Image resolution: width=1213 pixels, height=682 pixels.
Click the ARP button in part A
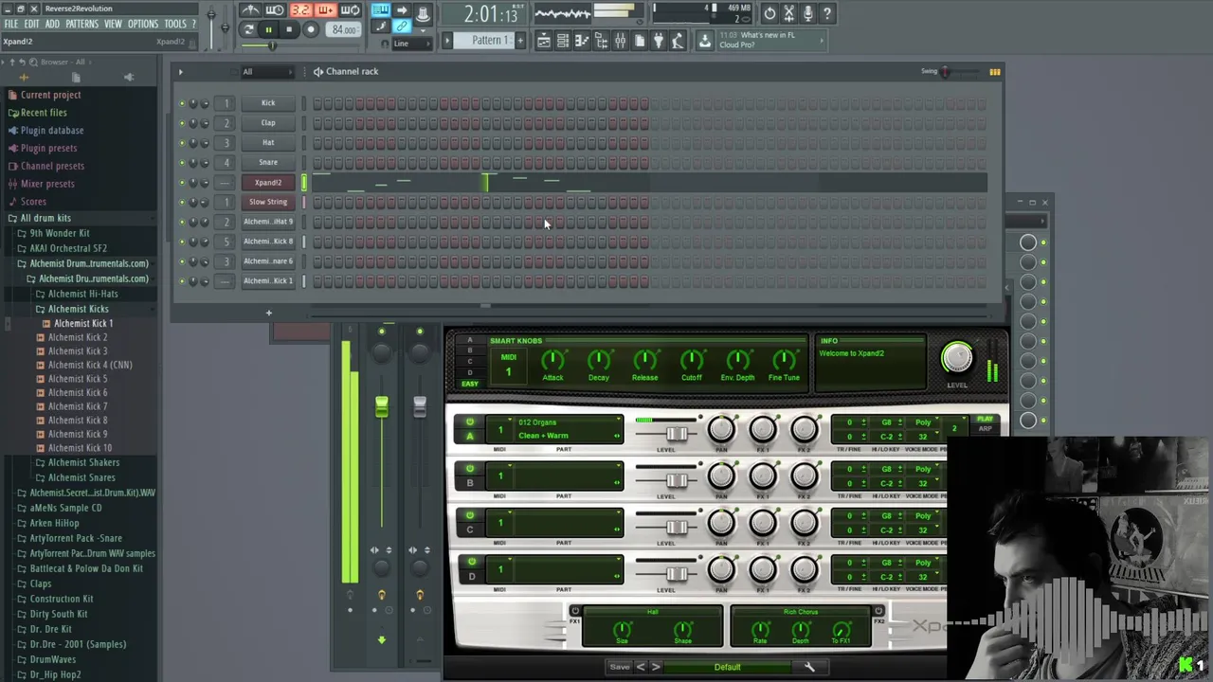986,429
